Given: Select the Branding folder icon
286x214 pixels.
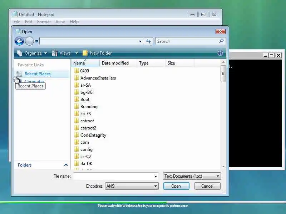Looking at the screenshot, I should pyautogui.click(x=77, y=107).
